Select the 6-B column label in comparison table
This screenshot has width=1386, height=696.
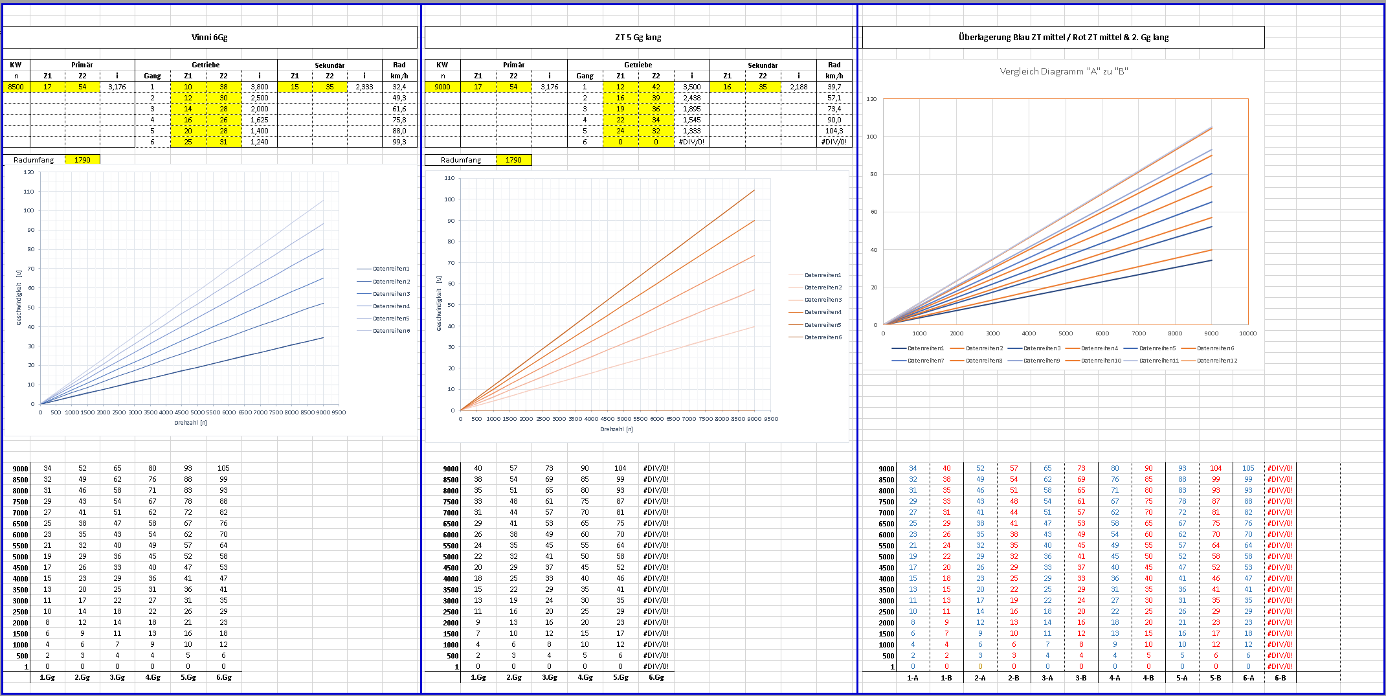(x=1280, y=678)
